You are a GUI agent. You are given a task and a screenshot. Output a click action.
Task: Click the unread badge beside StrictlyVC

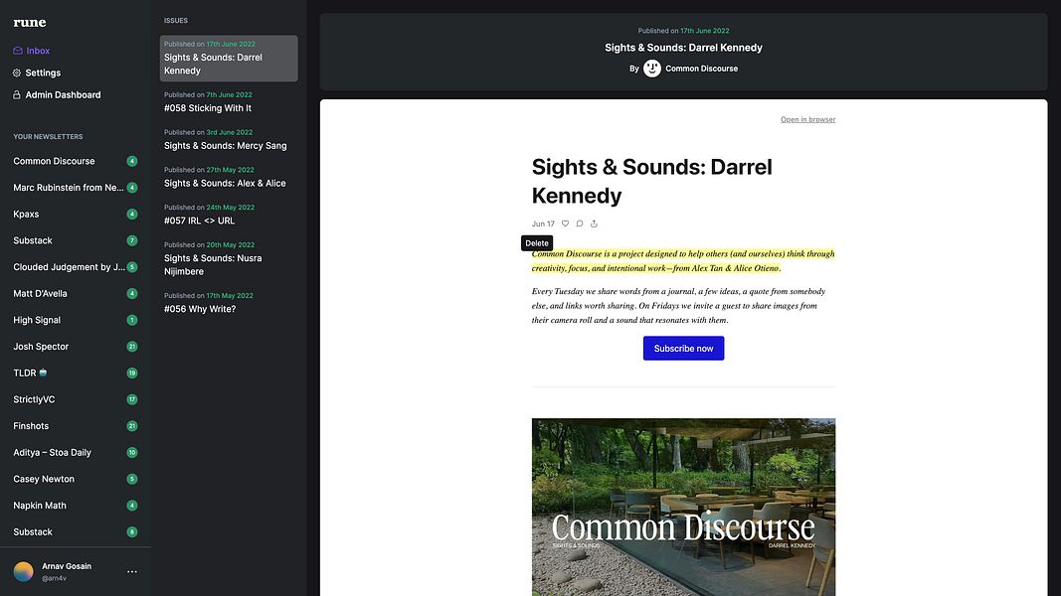click(x=132, y=399)
